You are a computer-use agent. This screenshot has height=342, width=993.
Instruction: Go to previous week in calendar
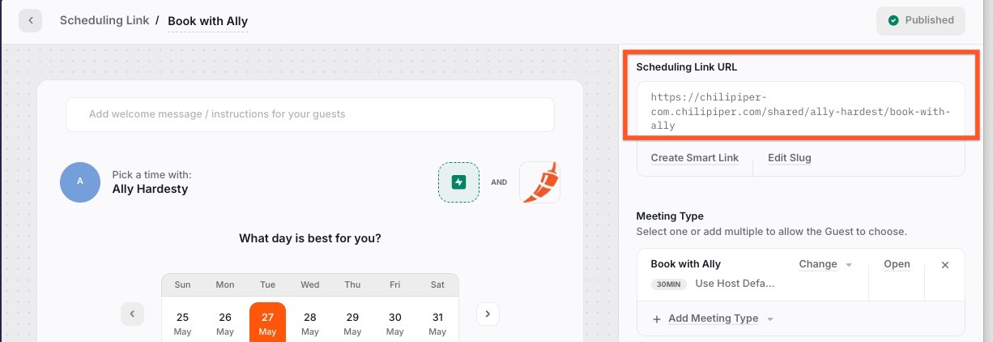pyautogui.click(x=132, y=314)
